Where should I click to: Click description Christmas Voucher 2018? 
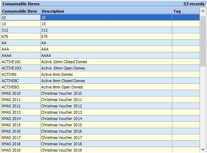coord(106,144)
